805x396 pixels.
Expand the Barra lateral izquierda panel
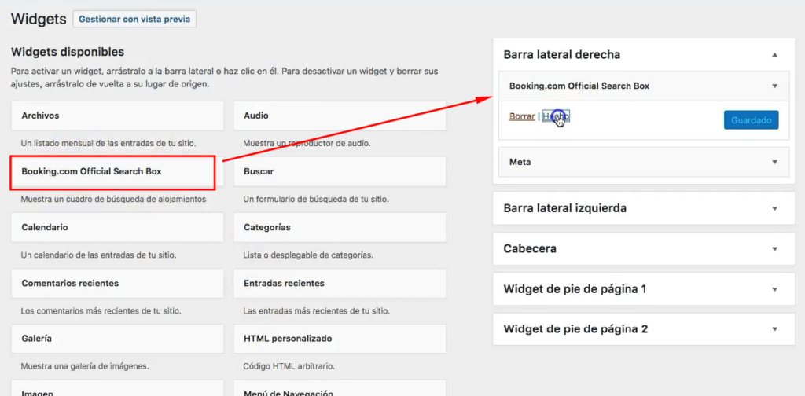(x=644, y=208)
